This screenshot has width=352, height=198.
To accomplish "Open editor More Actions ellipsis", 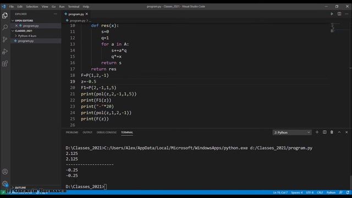I will click(x=346, y=14).
